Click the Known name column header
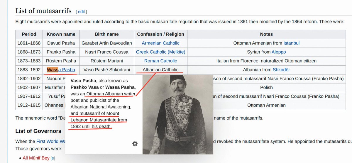 tap(61, 34)
